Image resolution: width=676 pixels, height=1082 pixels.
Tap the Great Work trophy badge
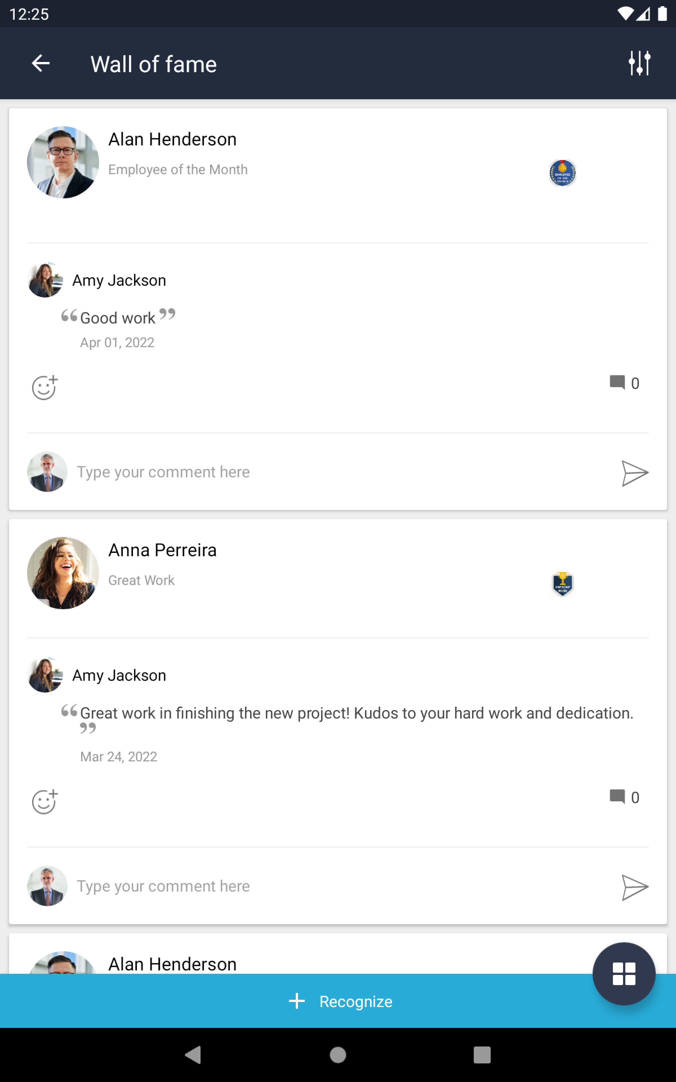click(562, 584)
